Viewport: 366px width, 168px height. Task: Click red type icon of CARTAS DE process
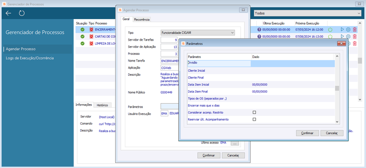pyautogui.click(x=91, y=37)
